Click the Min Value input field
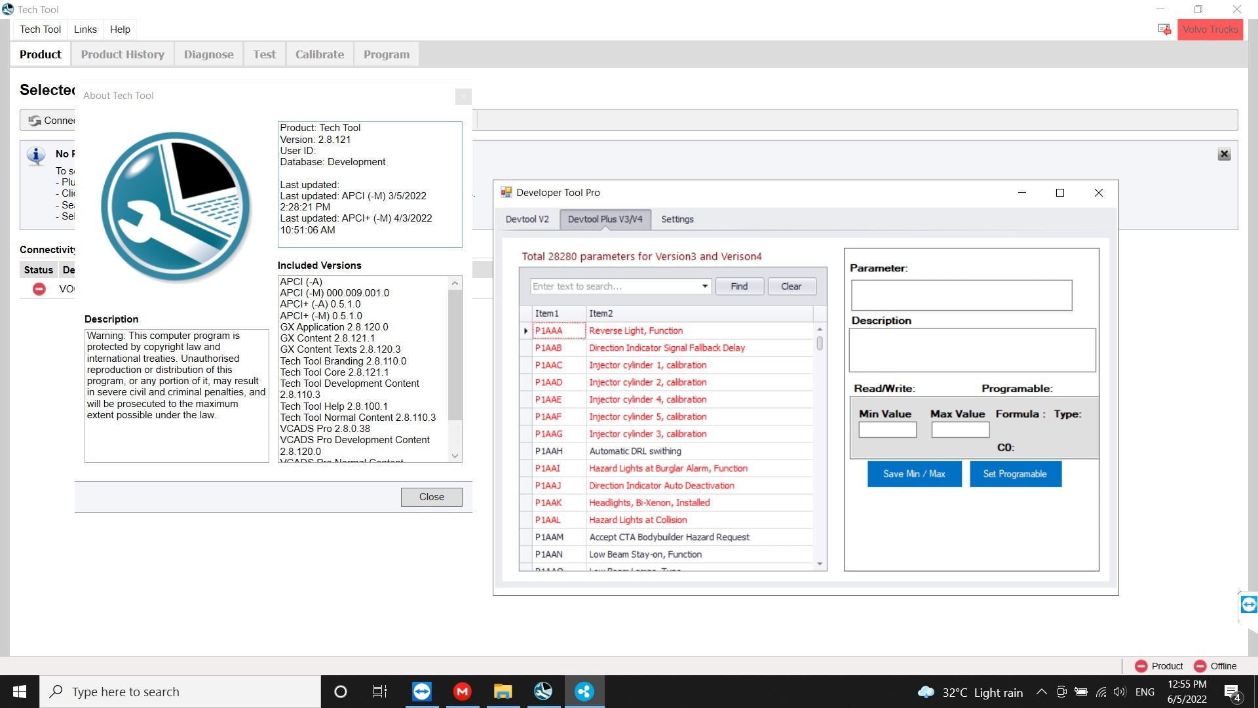1258x708 pixels. click(x=887, y=430)
